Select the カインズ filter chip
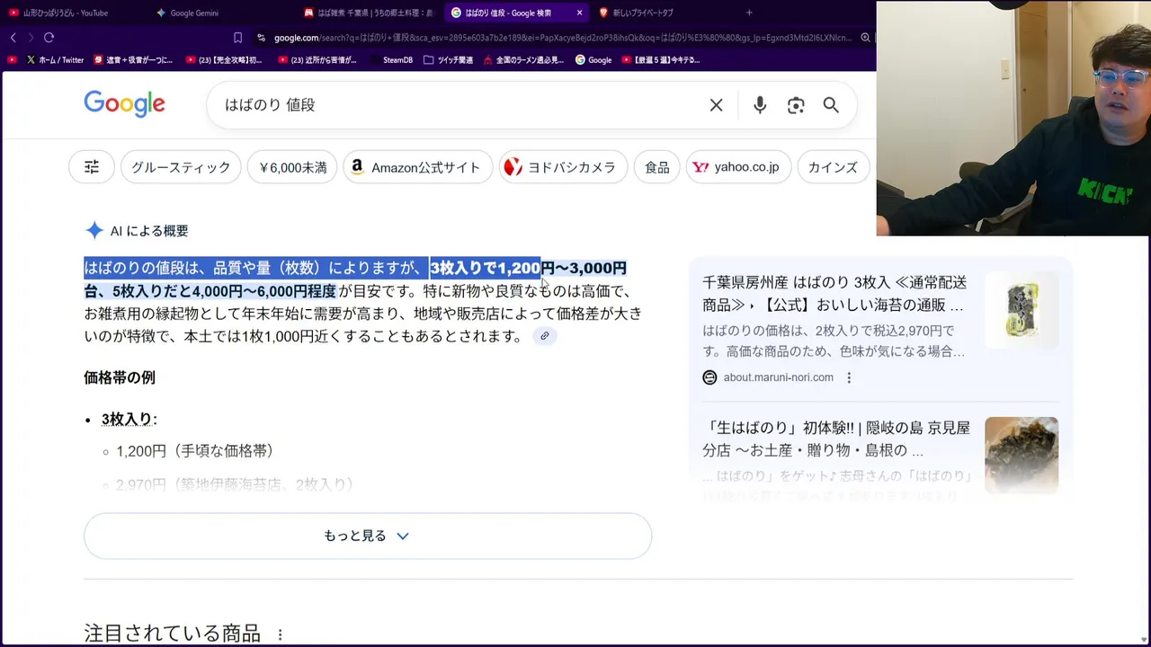The width and height of the screenshot is (1151, 647). [x=833, y=167]
